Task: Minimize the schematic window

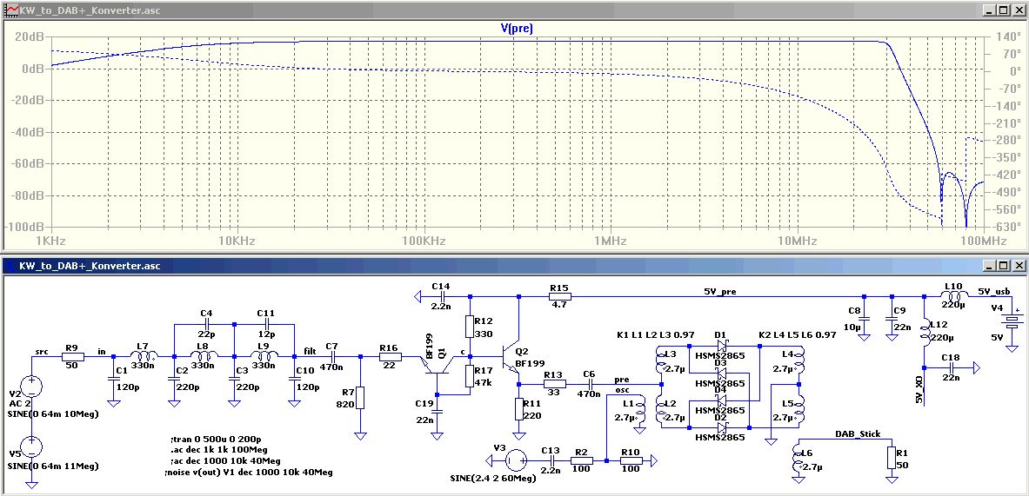Action: 988,265
